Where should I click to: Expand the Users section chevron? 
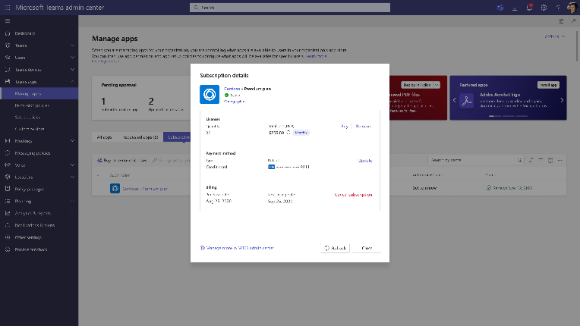(73, 58)
